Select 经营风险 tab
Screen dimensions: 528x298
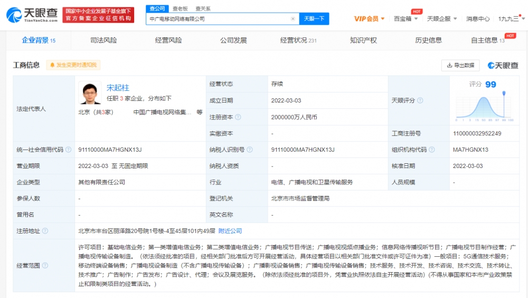(168, 41)
